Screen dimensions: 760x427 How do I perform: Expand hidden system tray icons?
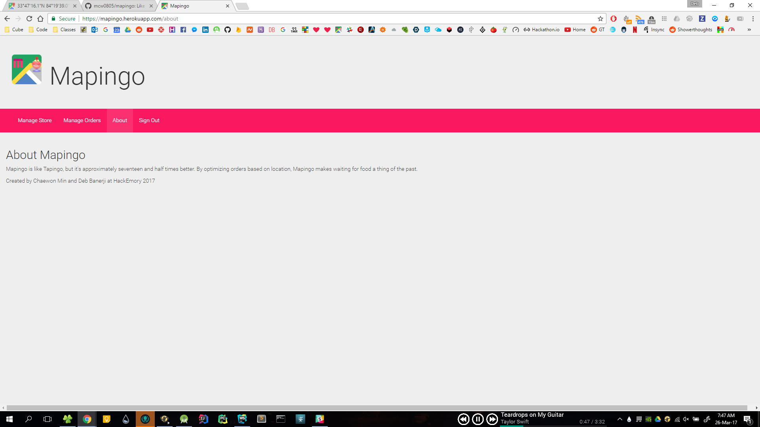(x=620, y=419)
